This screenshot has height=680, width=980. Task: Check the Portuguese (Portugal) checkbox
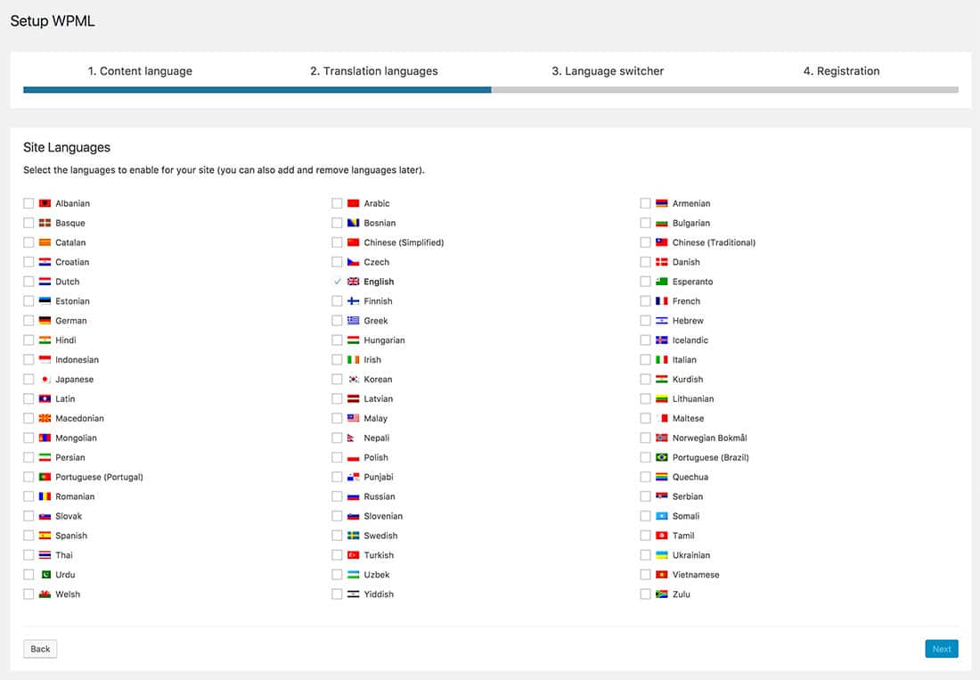tap(29, 477)
